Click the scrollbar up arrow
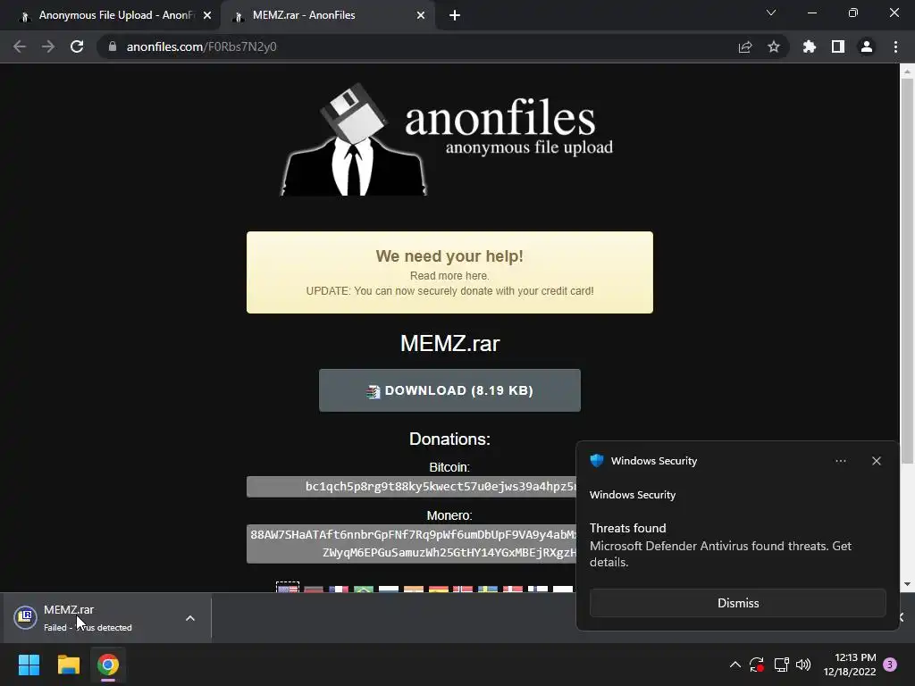Screen dimensions: 915x686 [907, 71]
